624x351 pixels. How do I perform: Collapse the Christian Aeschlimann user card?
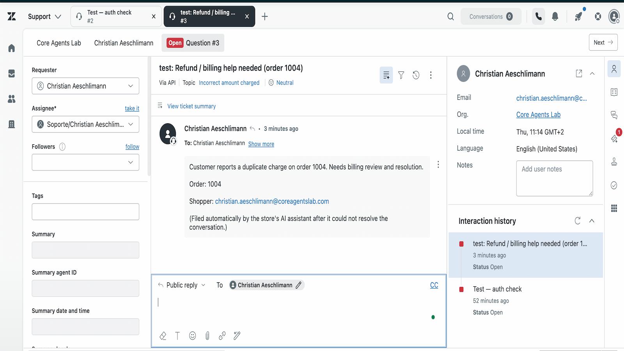[592, 73]
